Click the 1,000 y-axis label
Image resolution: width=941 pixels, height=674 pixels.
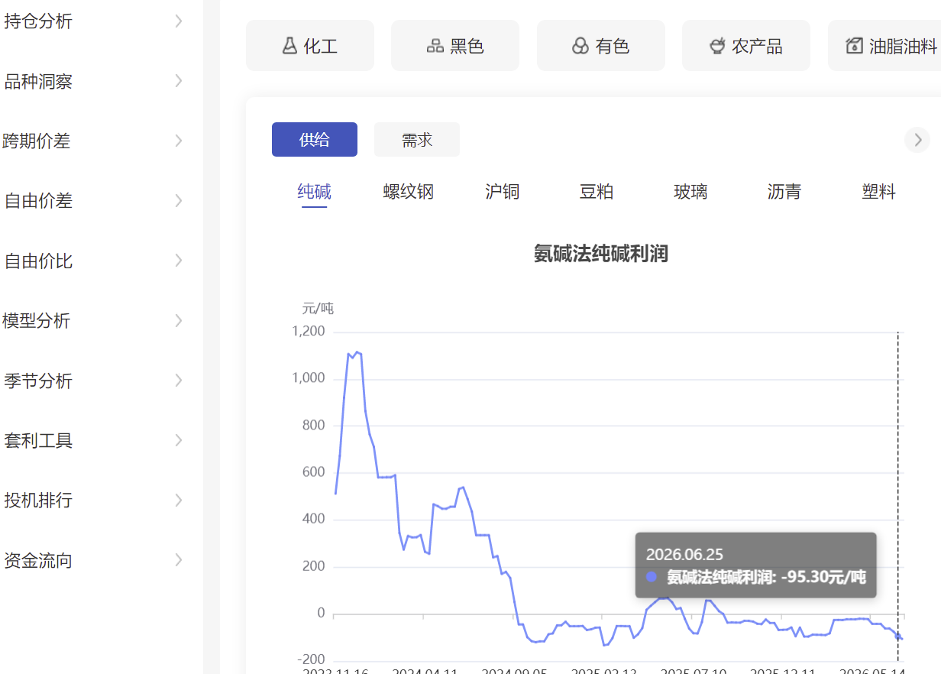point(309,378)
